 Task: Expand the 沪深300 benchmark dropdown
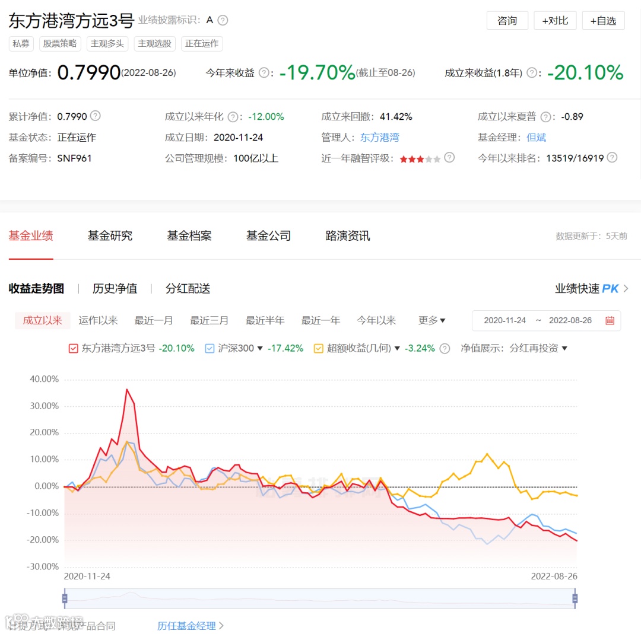pos(259,349)
